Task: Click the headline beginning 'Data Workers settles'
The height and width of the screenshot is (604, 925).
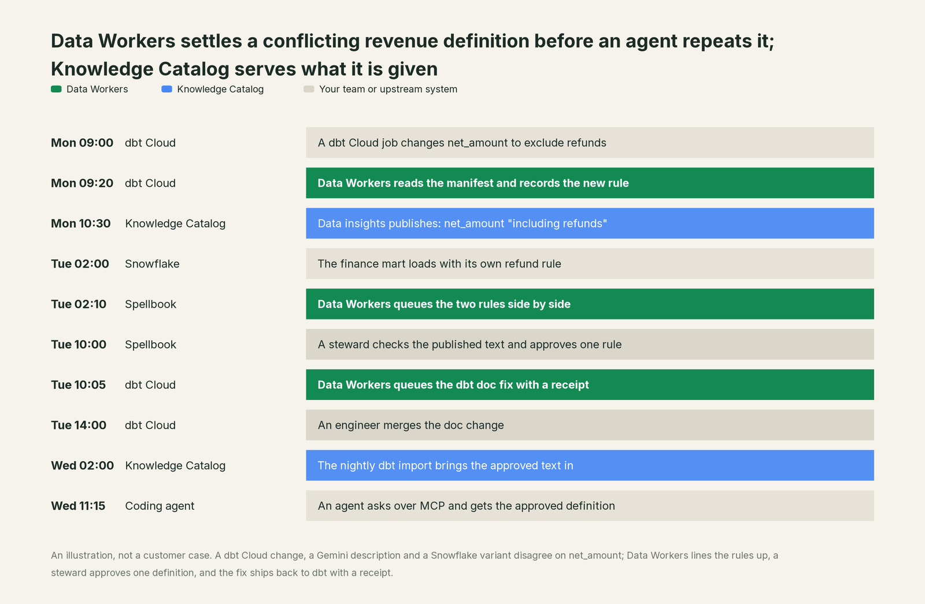Action: (413, 55)
